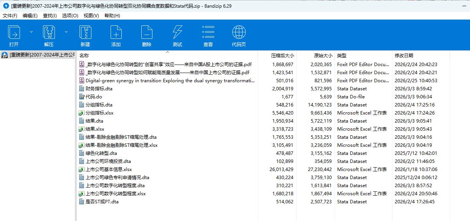Click the Extract (解压) toolbar icon
The height and width of the screenshot is (221, 470).
click(49, 32)
